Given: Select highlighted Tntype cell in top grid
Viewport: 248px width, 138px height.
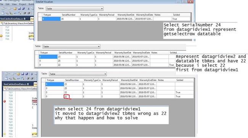Looking at the screenshot, I should tap(52, 19).
